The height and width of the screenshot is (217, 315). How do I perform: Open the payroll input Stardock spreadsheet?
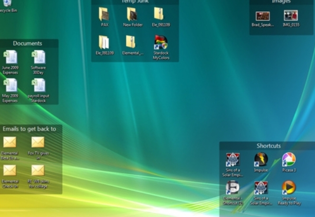click(x=38, y=85)
